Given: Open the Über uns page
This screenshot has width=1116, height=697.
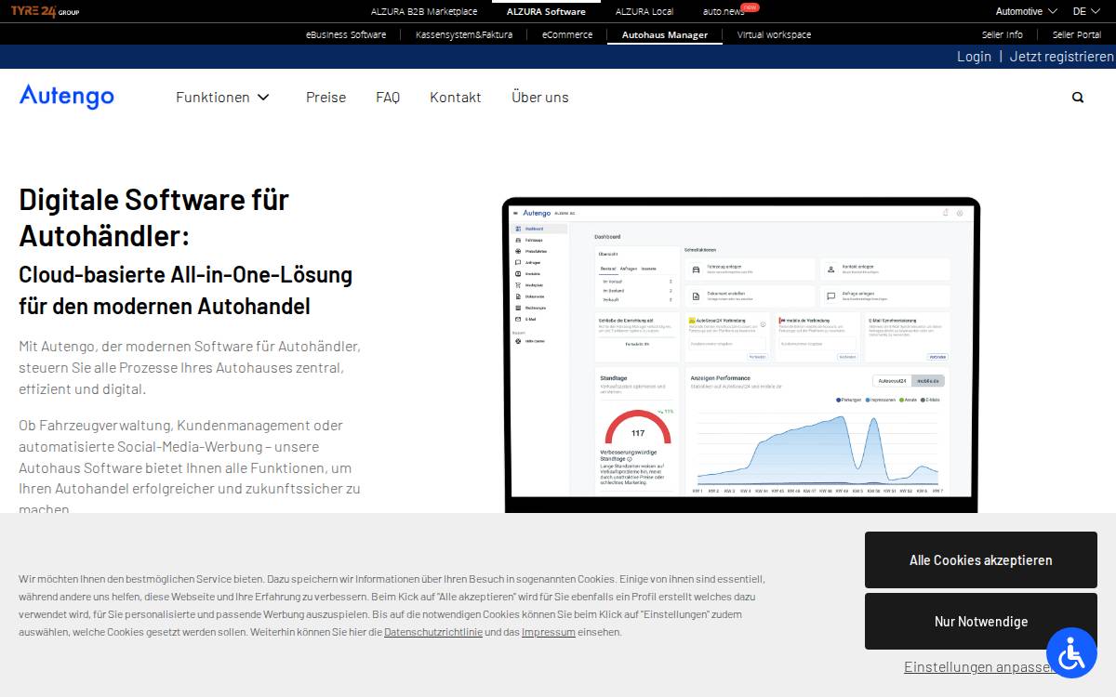Looking at the screenshot, I should [540, 97].
